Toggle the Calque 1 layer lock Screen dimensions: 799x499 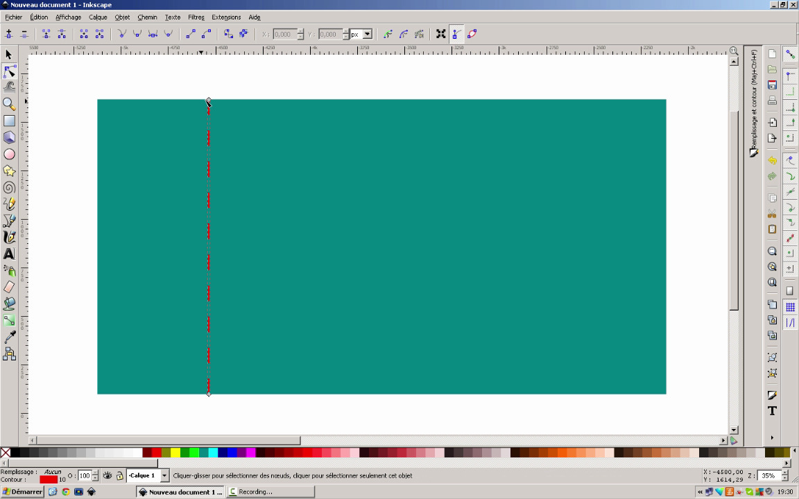point(119,476)
